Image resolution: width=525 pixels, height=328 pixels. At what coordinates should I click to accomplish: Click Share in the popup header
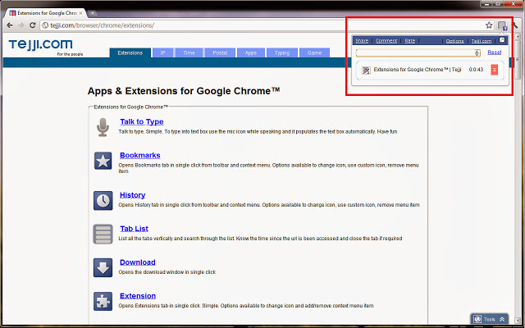(x=362, y=40)
